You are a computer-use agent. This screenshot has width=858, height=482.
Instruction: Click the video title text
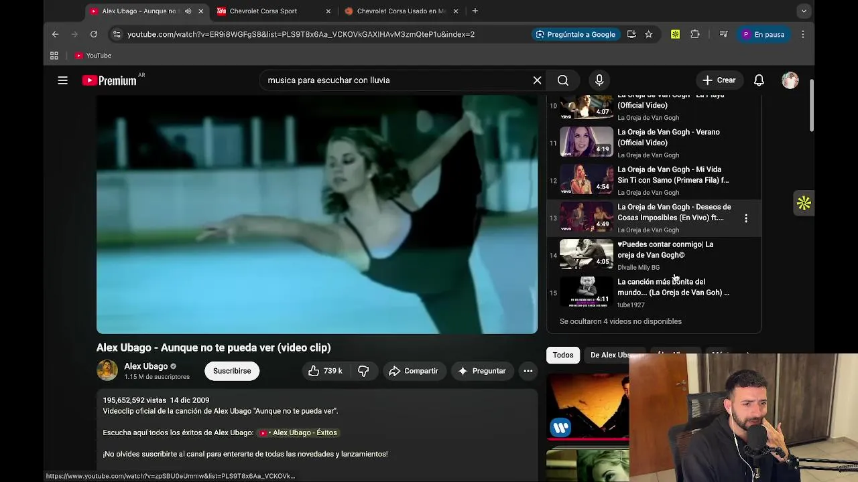pos(213,347)
